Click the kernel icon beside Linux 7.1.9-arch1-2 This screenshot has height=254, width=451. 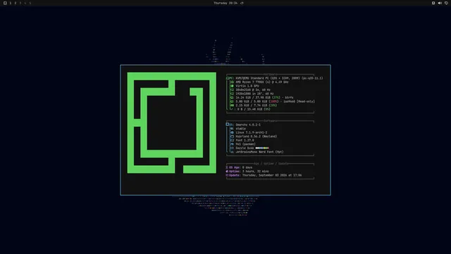232,133
